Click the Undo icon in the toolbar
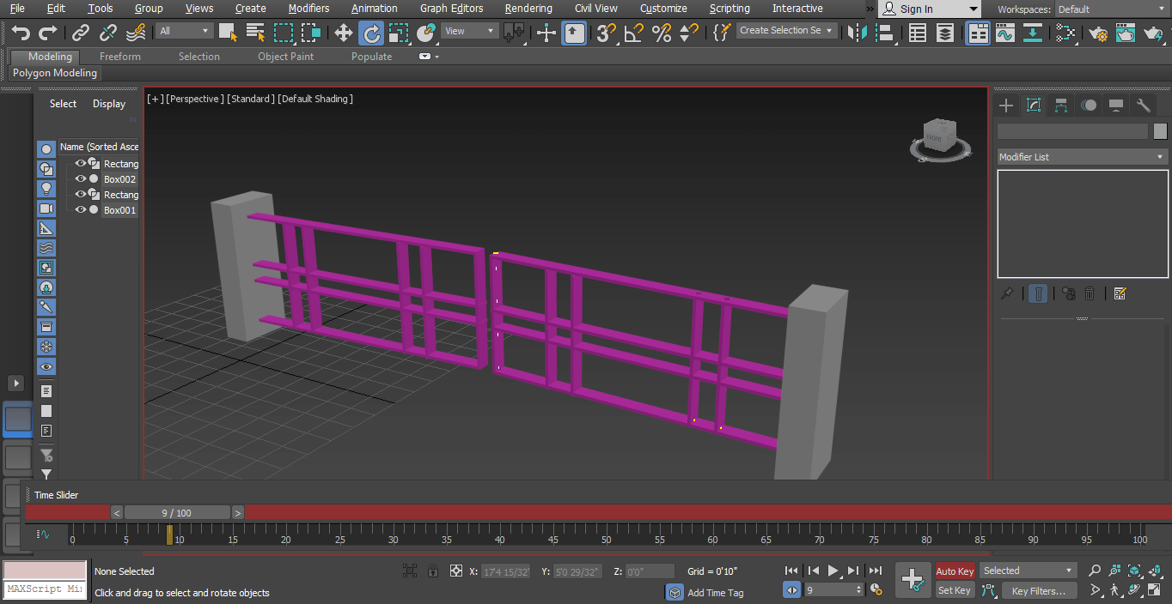This screenshot has height=604, width=1172. click(x=21, y=32)
